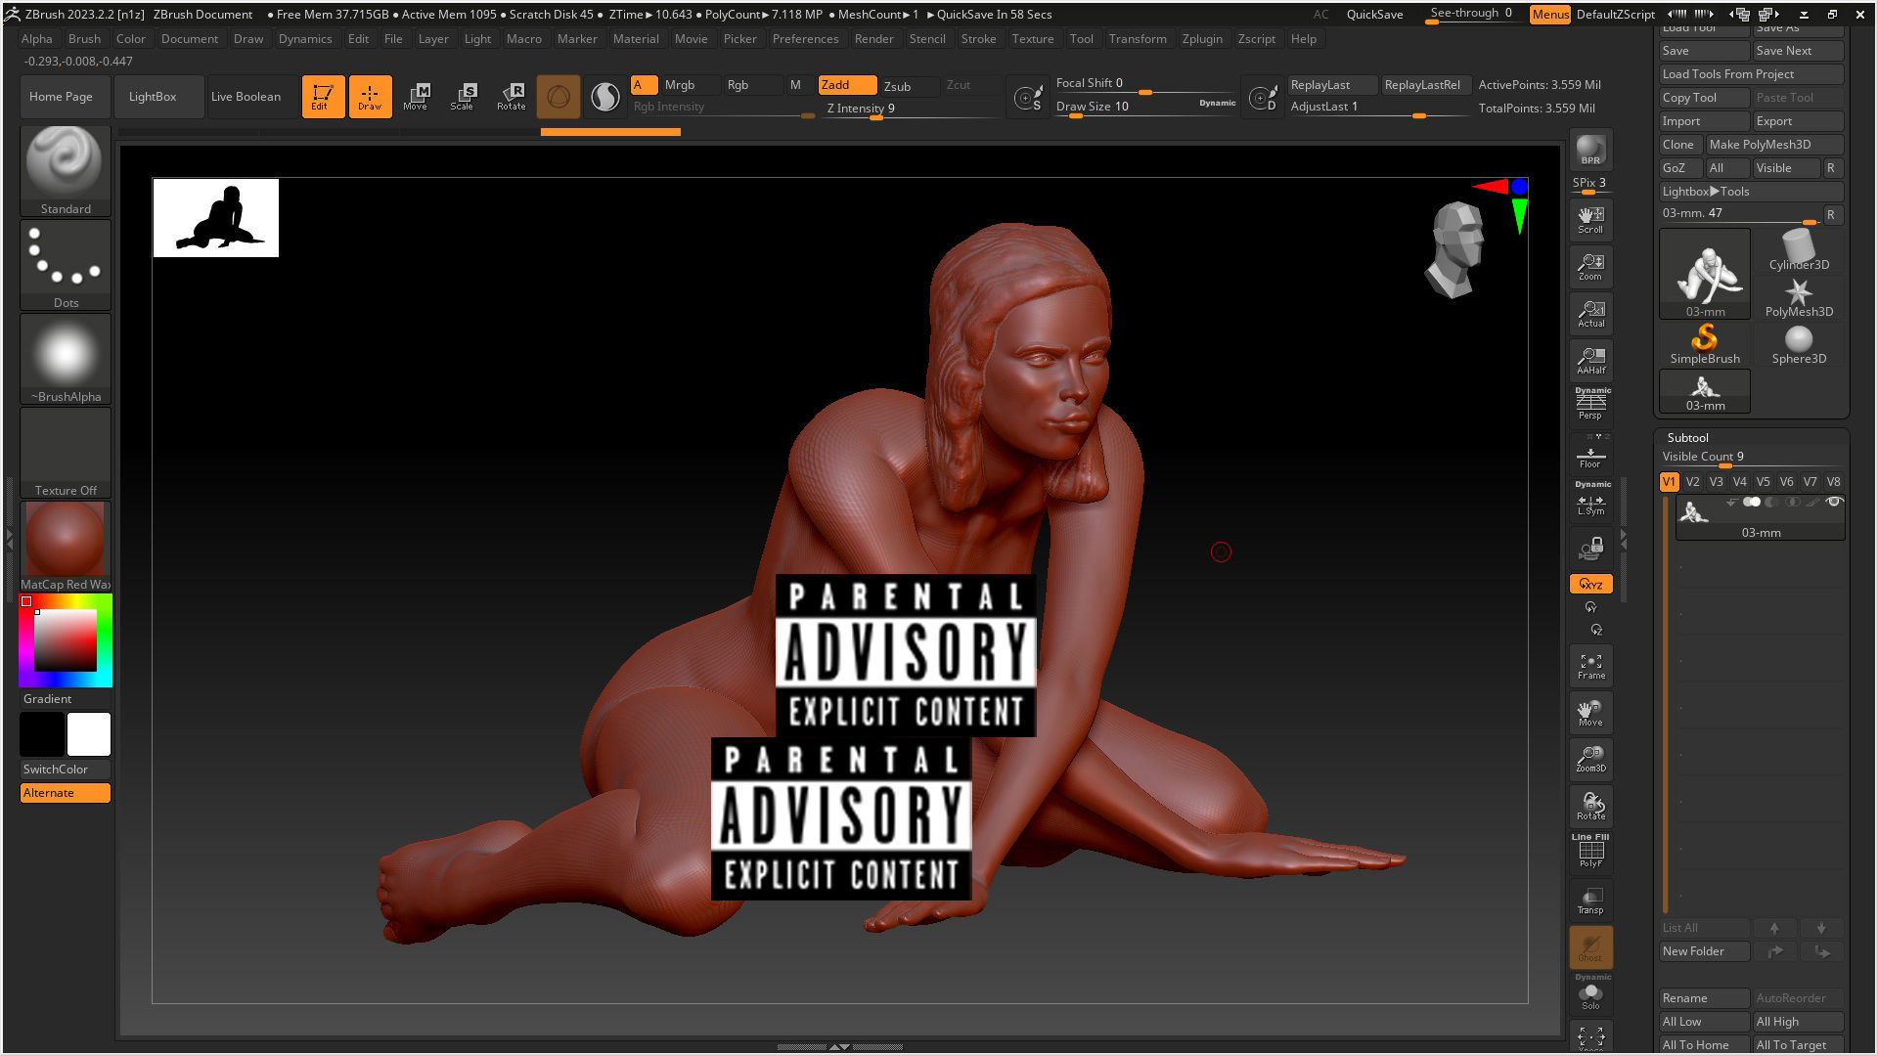1878x1056 pixels.
Task: Click the BPR render button
Action: pos(1590,150)
